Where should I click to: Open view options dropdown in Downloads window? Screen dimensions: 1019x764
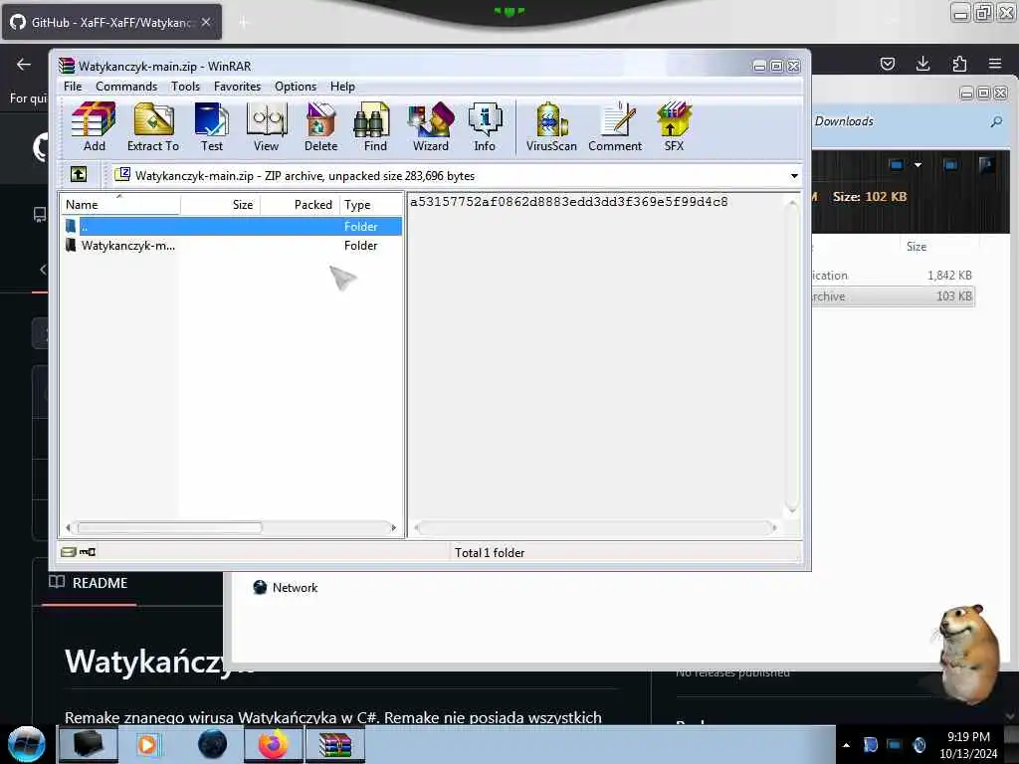[x=917, y=165]
